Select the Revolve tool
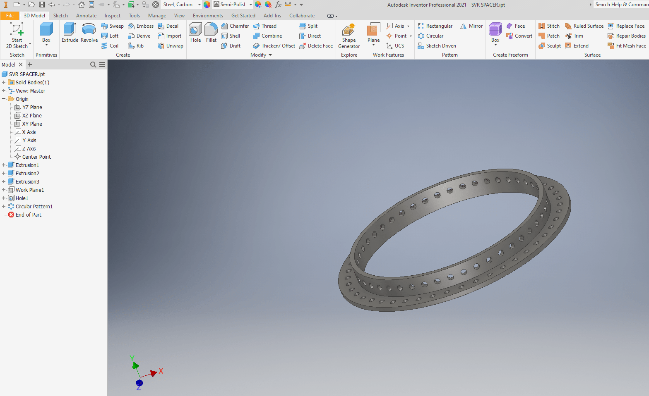Image resolution: width=649 pixels, height=396 pixels. pos(89,33)
